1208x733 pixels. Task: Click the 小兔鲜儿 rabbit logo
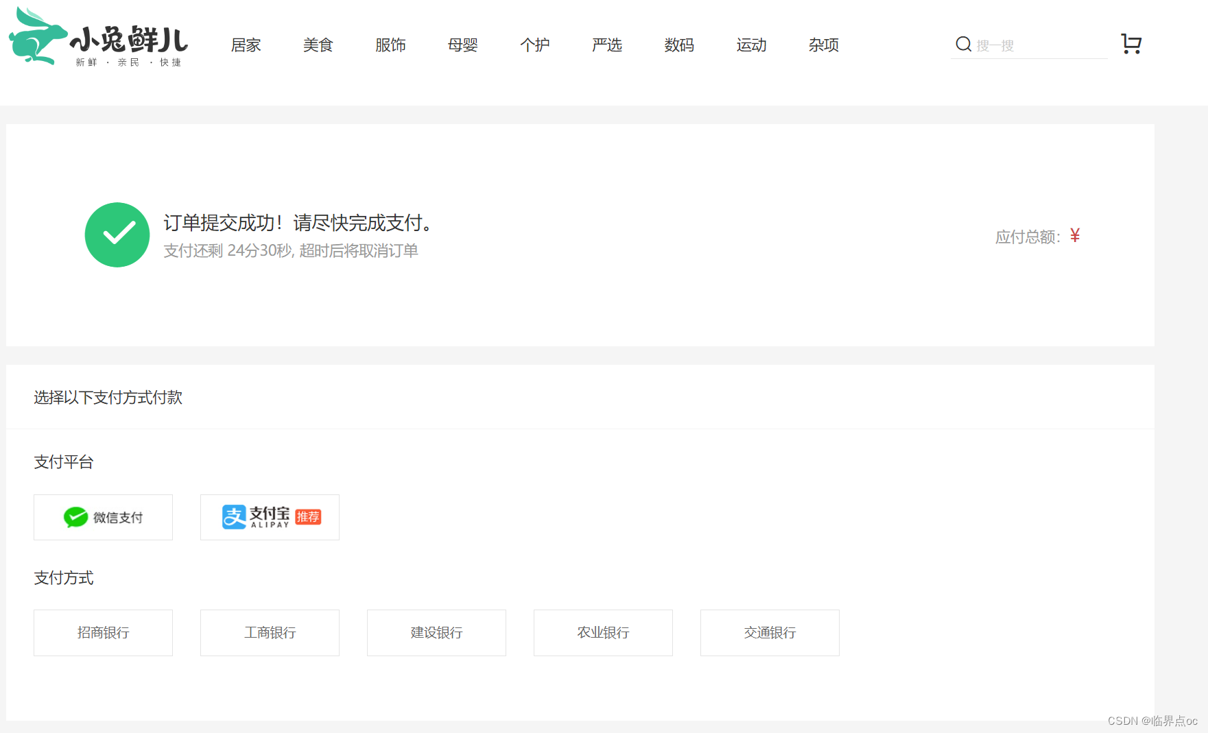pos(98,38)
